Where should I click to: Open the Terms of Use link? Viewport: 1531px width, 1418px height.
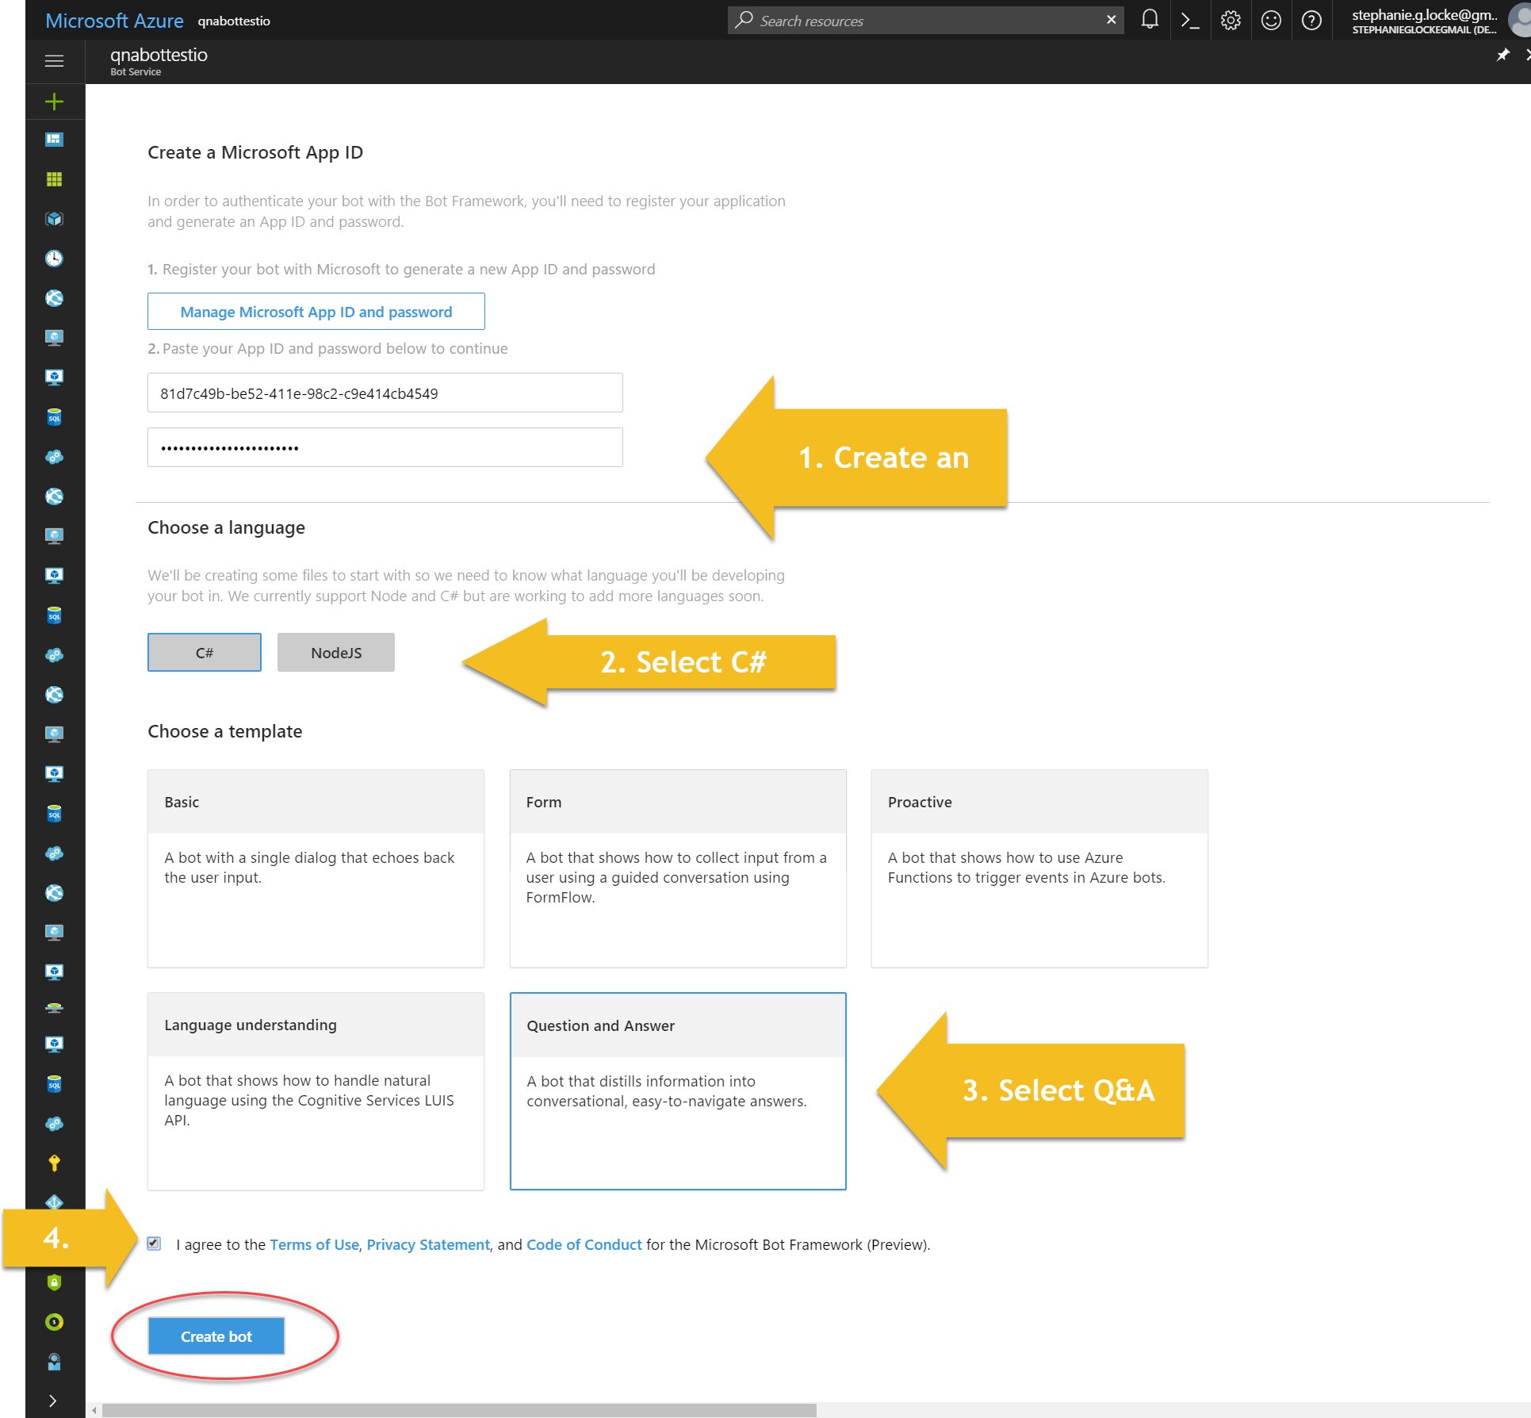pyautogui.click(x=315, y=1244)
